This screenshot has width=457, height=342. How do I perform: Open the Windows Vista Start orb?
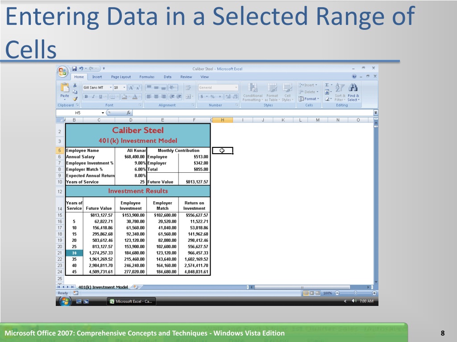[x=65, y=301]
